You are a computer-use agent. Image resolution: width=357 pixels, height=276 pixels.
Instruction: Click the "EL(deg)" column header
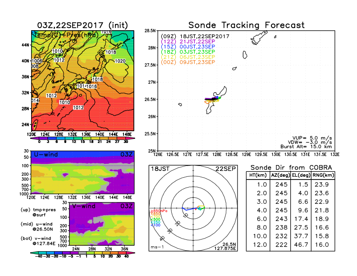point(301,175)
